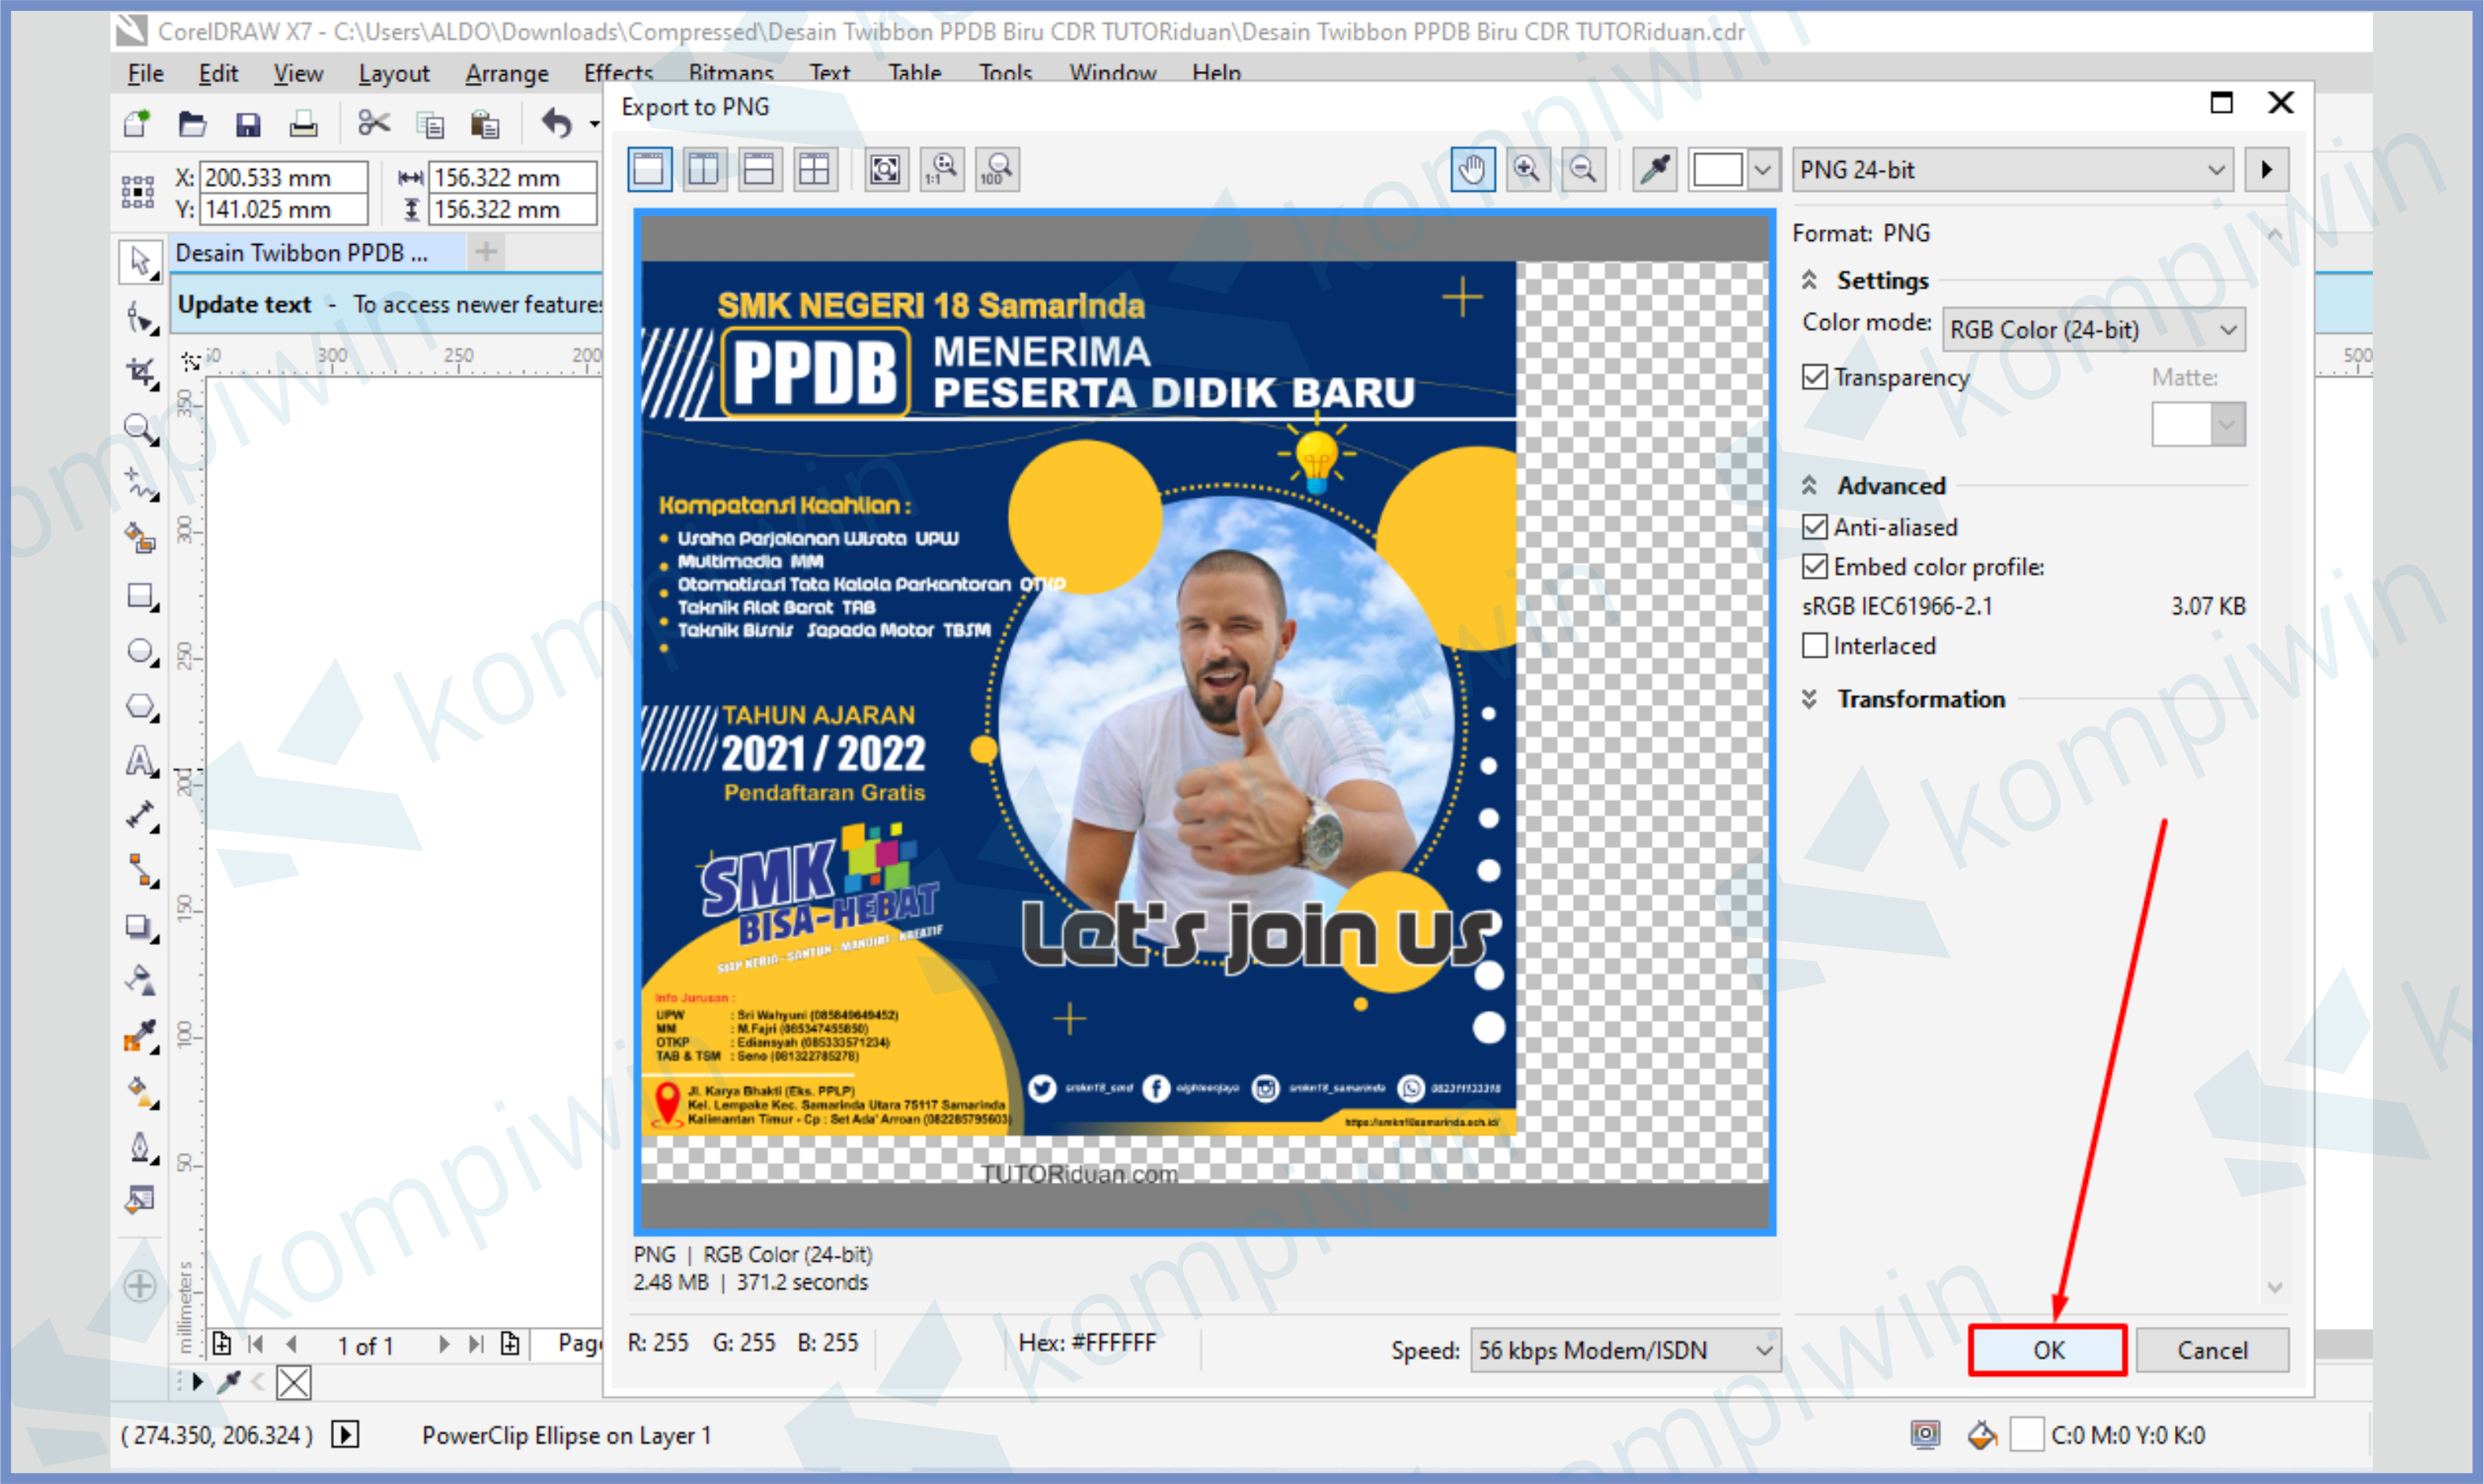Enable the Interlaced checkbox
The height and width of the screenshot is (1484, 2484).
pos(1814,646)
